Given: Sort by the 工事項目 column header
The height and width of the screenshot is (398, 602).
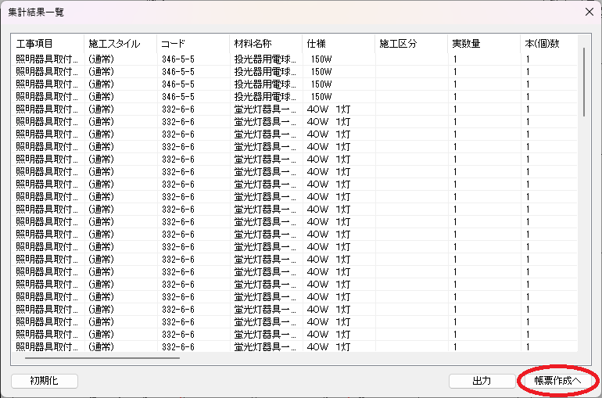Looking at the screenshot, I should [x=48, y=43].
